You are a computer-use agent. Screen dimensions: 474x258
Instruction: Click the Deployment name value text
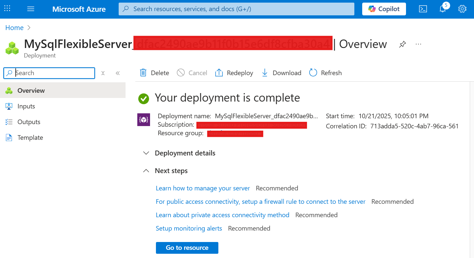tap(266, 116)
